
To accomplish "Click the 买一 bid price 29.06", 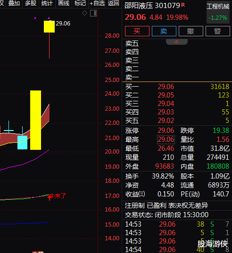I will (166, 87).
